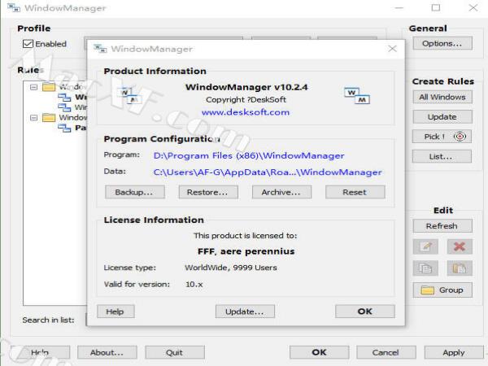Maximize the main WindowManager window
Screen dimensions: 488x366
pyautogui.click(x=436, y=8)
